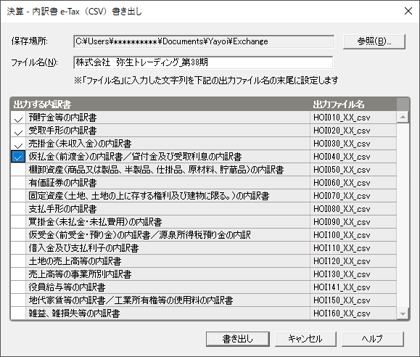Select 雑益、雑損失等の内訳書 row
The width and height of the screenshot is (420, 357).
click(x=204, y=313)
